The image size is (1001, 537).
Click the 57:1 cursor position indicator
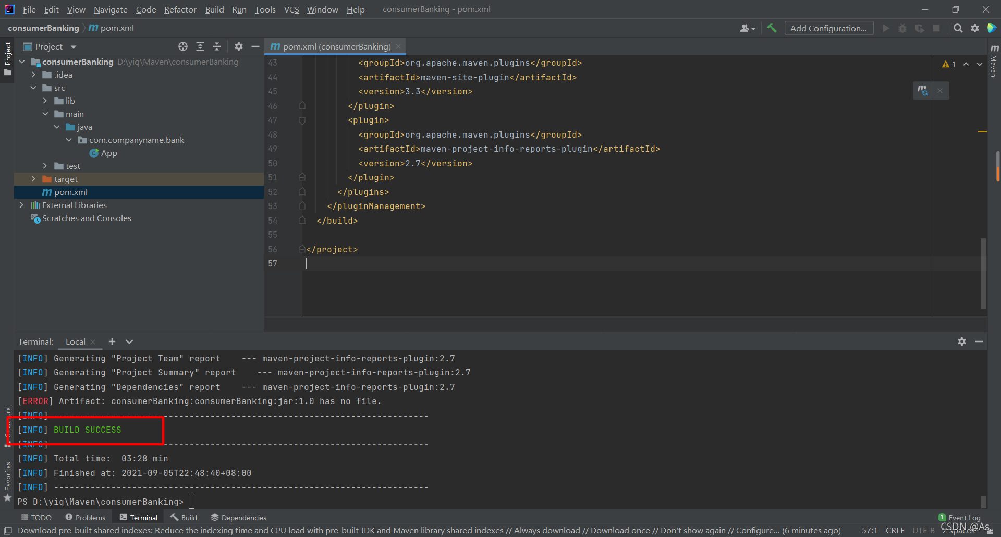point(869,530)
